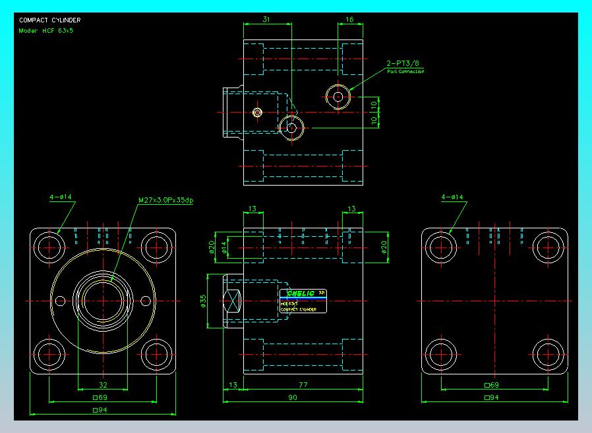Click the 90 overall length dimension
Viewport: 592px width, 433px height.
(x=293, y=397)
